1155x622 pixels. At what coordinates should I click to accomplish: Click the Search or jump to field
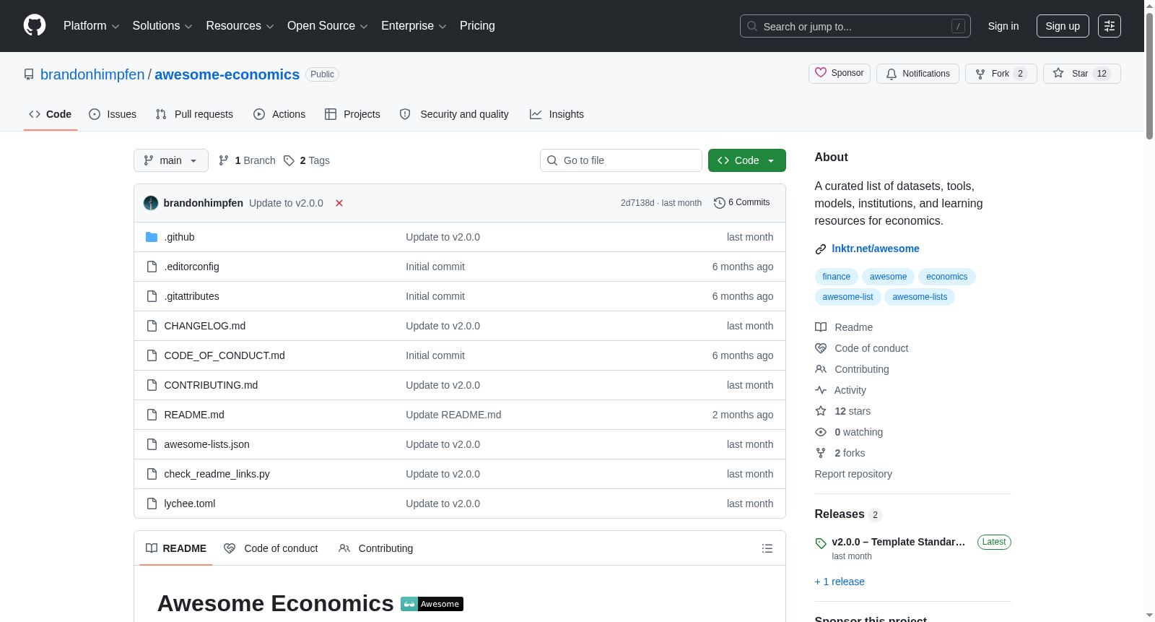coord(855,26)
